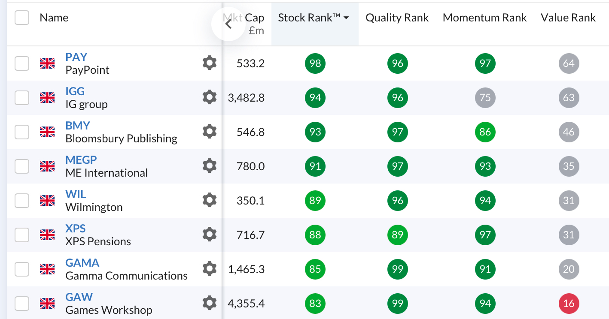Click the UK flag beside Wilmington

[47, 201]
